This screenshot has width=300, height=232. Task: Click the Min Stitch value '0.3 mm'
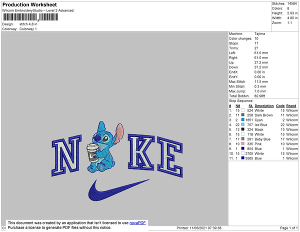tap(260, 86)
